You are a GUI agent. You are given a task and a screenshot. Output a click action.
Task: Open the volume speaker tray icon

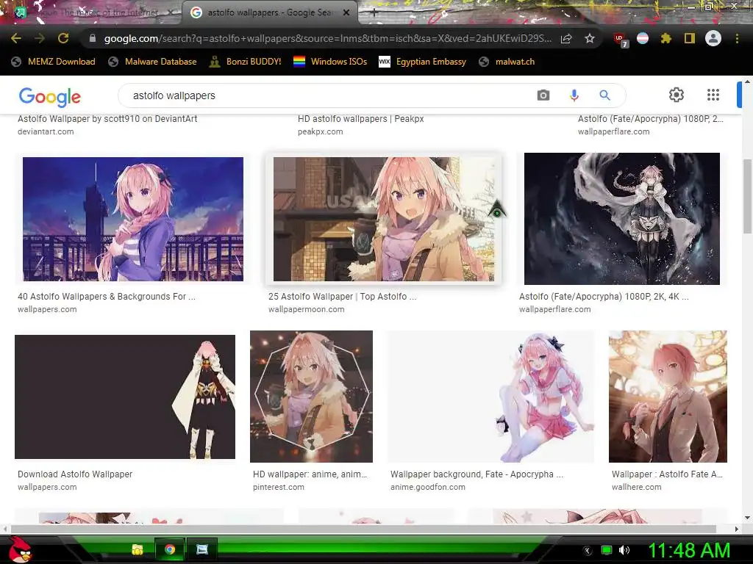tap(624, 550)
